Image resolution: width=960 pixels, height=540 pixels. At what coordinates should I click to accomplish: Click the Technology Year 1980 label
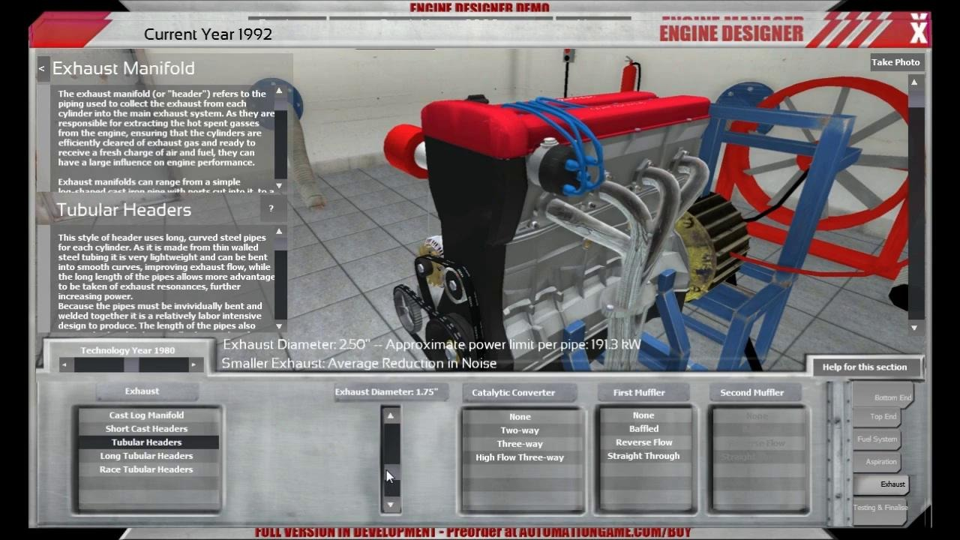[127, 350]
